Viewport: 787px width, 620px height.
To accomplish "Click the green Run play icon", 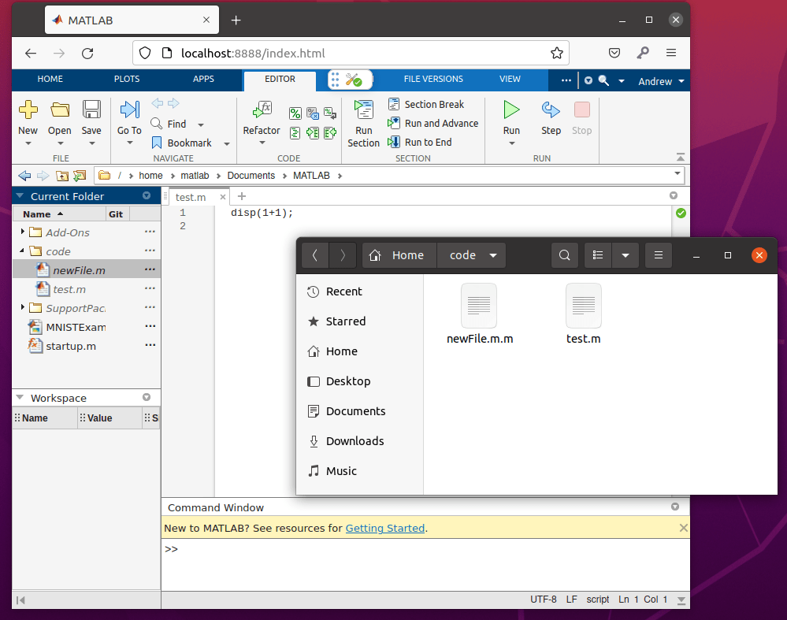I will pyautogui.click(x=511, y=110).
